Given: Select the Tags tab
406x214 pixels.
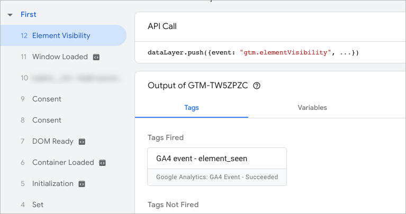Looking at the screenshot, I should (x=192, y=108).
